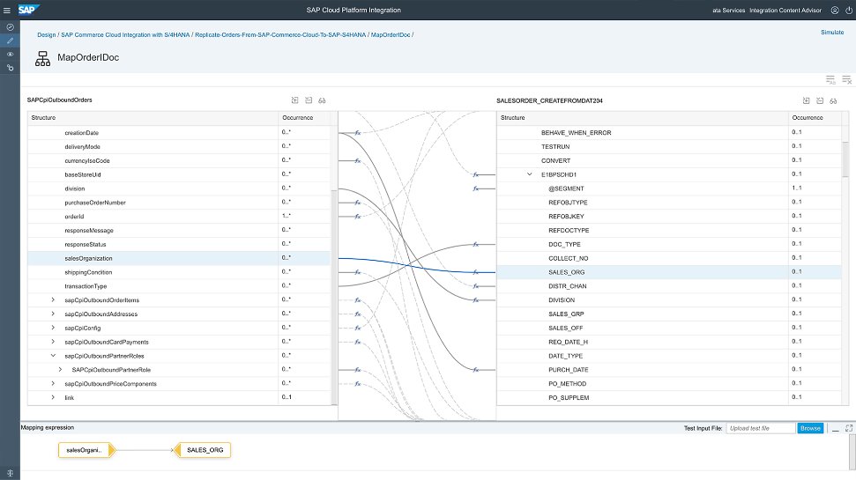
Task: Expand the sapCpiOutboundOrderItems node
Action: click(x=53, y=300)
